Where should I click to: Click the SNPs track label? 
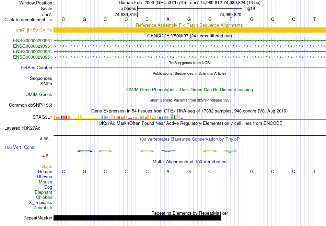[x=46, y=84]
